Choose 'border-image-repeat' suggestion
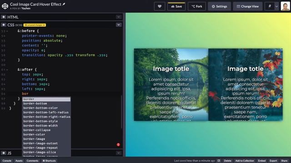Screen dimensions: 291x163 pos(46,148)
